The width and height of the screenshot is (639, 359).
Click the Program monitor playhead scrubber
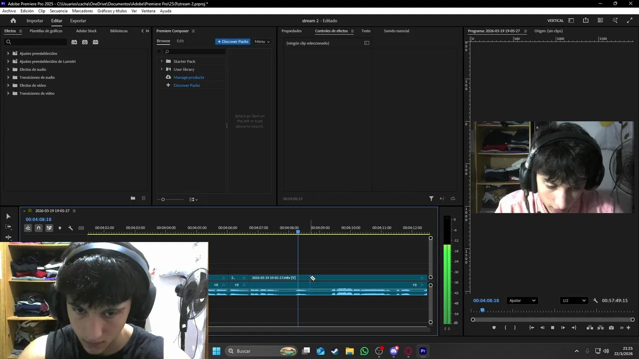(x=482, y=310)
